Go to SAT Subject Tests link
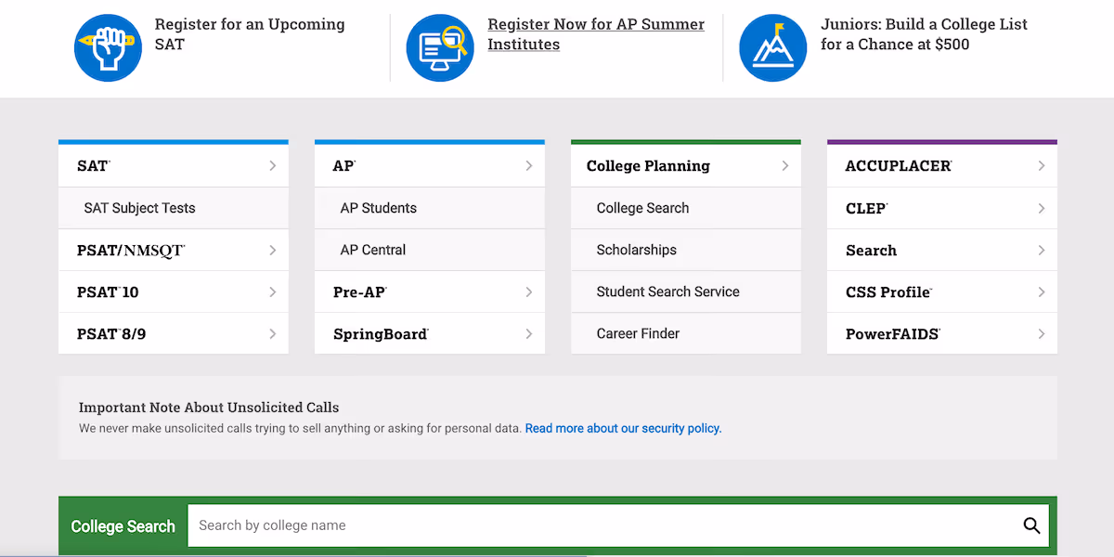The image size is (1114, 557). coord(139,208)
